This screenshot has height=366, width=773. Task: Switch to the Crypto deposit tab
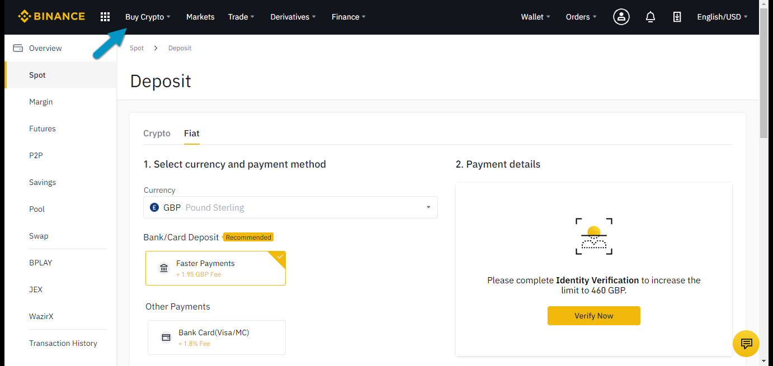click(x=157, y=134)
